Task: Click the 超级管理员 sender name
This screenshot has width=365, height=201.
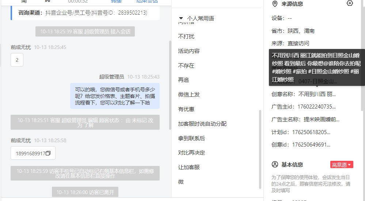Action: pos(111,77)
